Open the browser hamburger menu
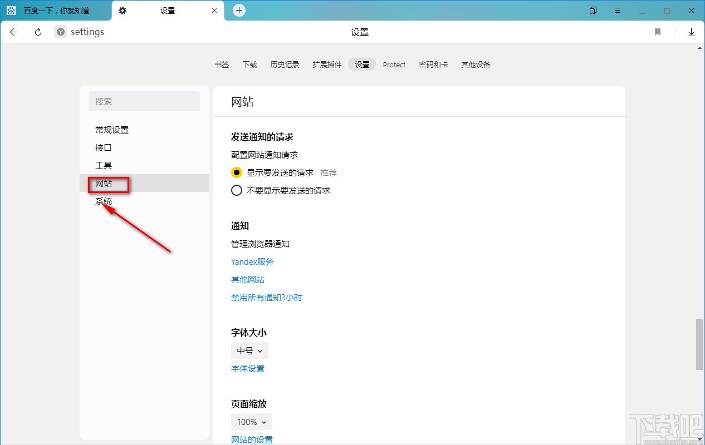Viewport: 705px width, 445px height. click(618, 10)
